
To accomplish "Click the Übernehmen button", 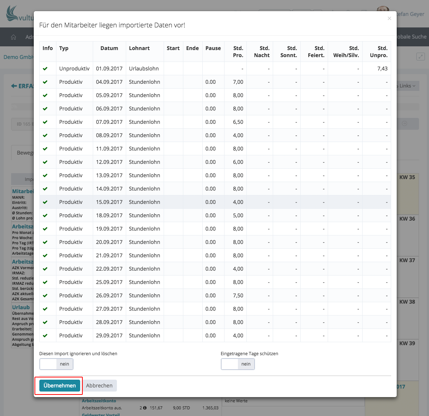I will coord(59,386).
